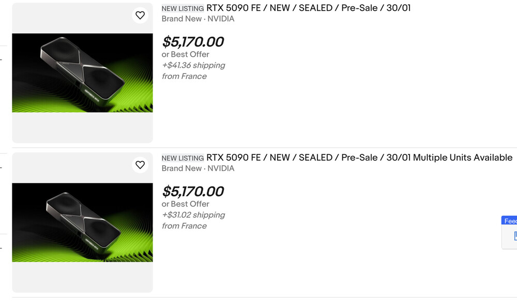The width and height of the screenshot is (517, 302).
Task: Click the +$31.02 shipping text
Action: (193, 215)
